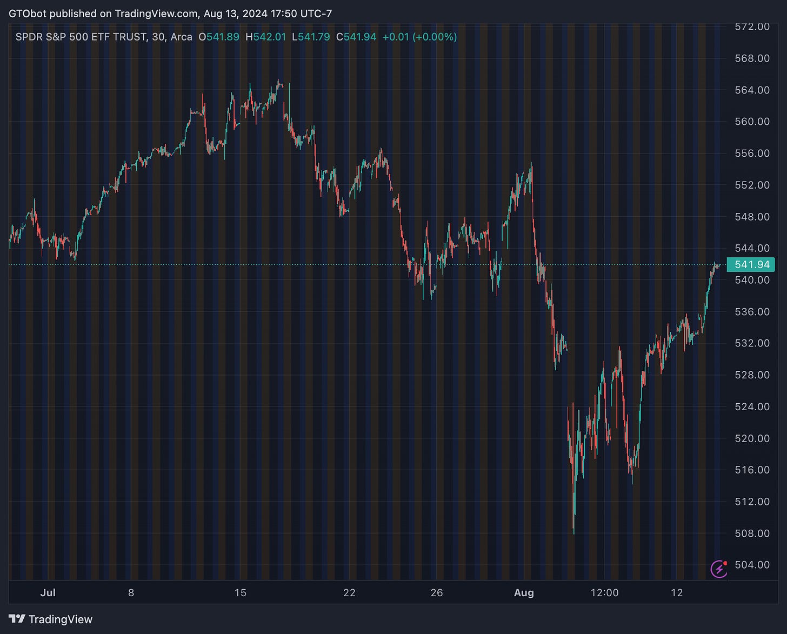Viewport: 787px width, 634px height.
Task: Click the 520.00 price axis label
Action: [752, 438]
